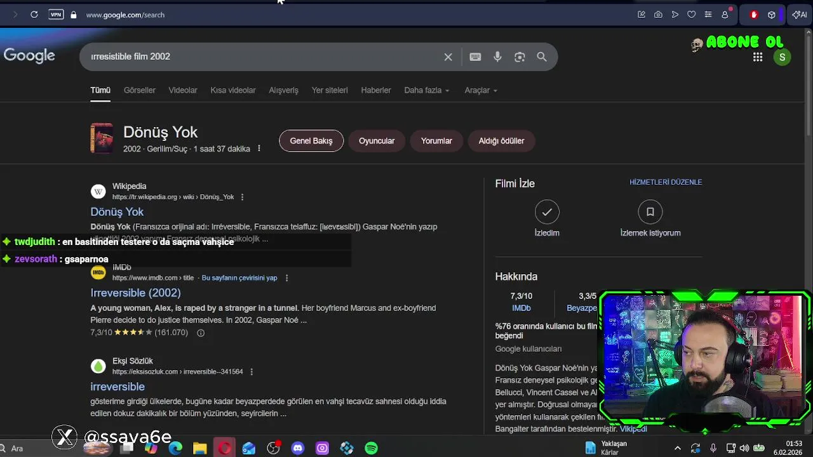Clear the search query with X icon
The height and width of the screenshot is (457, 813).
point(448,56)
